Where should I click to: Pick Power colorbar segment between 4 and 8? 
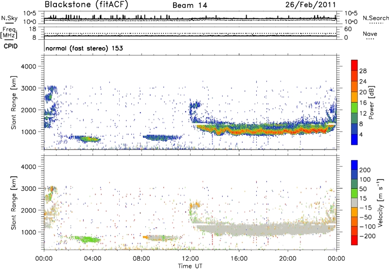(x=354, y=129)
